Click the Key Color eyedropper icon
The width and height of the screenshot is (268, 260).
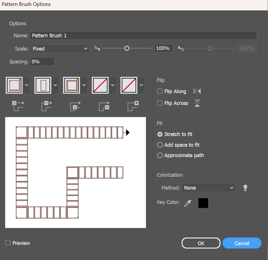tap(187, 203)
